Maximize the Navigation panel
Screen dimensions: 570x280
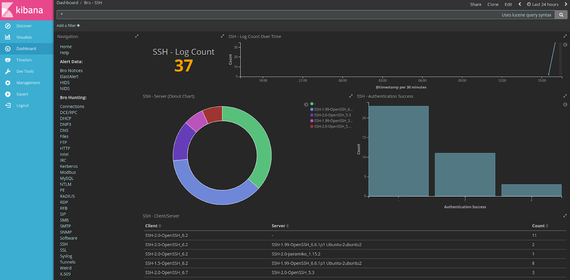[137, 36]
